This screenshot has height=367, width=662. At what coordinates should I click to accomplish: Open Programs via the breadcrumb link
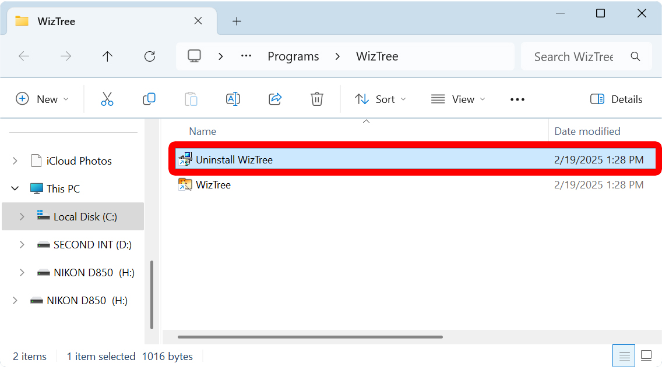click(x=293, y=56)
